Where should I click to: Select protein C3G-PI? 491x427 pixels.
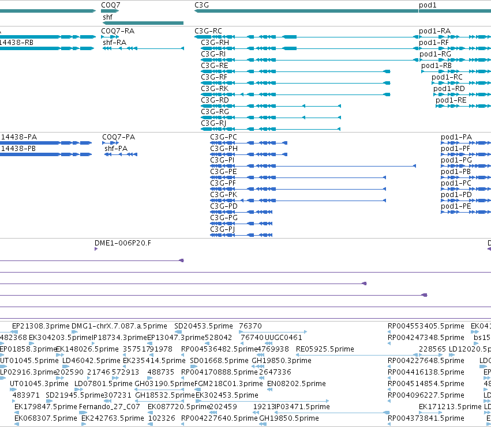click(313, 166)
